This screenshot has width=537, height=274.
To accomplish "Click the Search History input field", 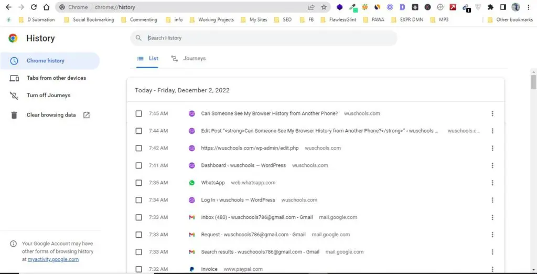I will coord(264,38).
